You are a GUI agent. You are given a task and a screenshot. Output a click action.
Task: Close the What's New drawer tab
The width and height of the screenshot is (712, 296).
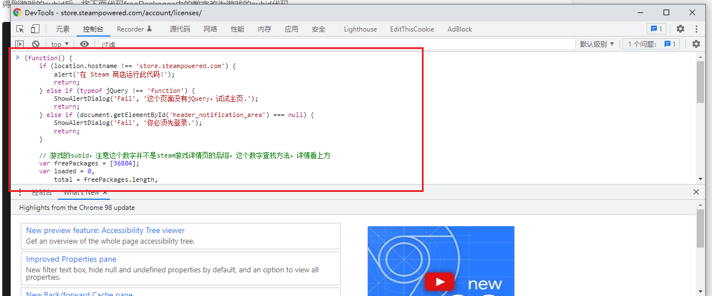click(105, 192)
